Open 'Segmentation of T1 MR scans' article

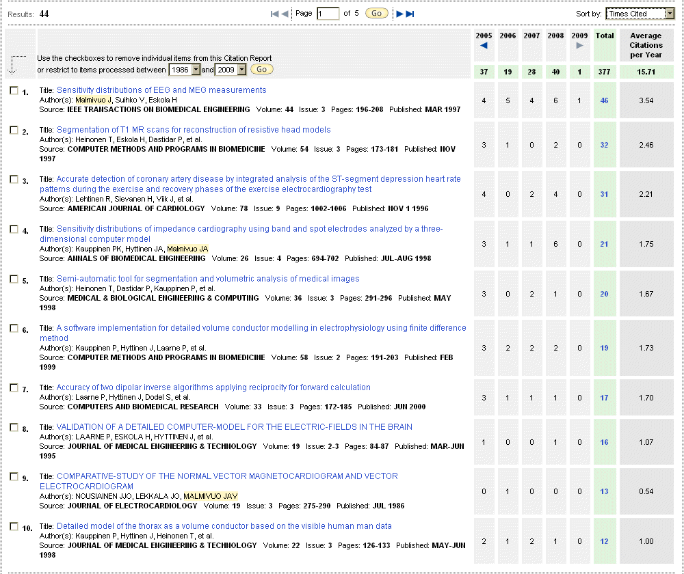194,130
